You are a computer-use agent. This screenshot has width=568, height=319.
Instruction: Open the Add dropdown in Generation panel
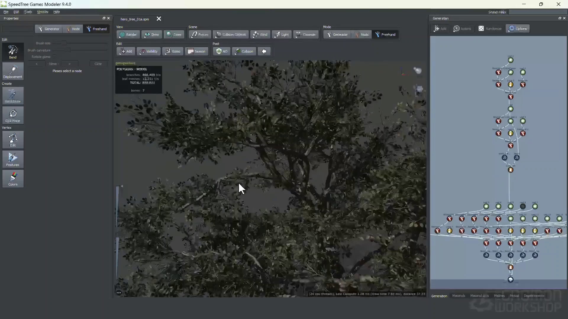440,29
